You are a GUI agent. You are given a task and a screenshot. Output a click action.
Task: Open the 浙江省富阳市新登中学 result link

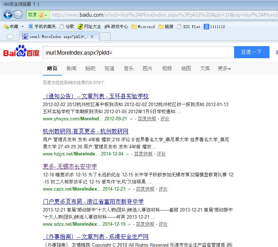coord(93,202)
